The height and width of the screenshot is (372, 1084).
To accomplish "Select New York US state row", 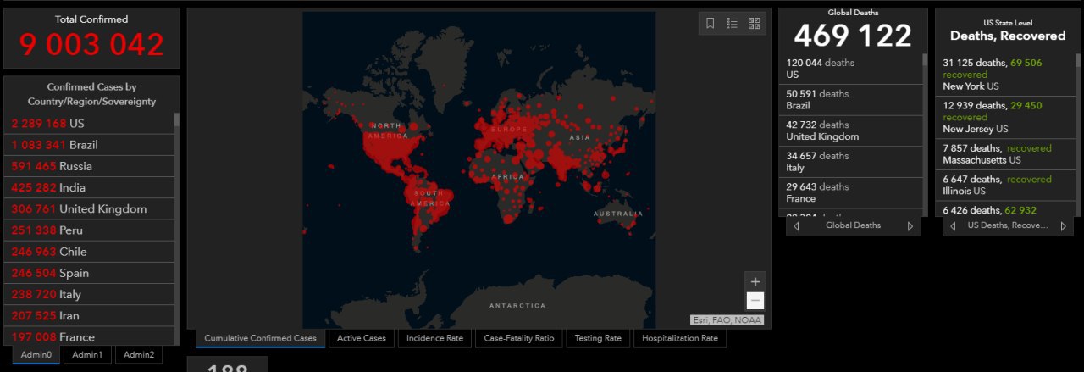I will click(x=1004, y=75).
